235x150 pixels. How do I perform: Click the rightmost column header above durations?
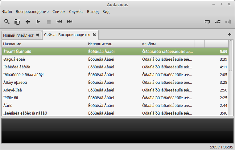[216, 44]
